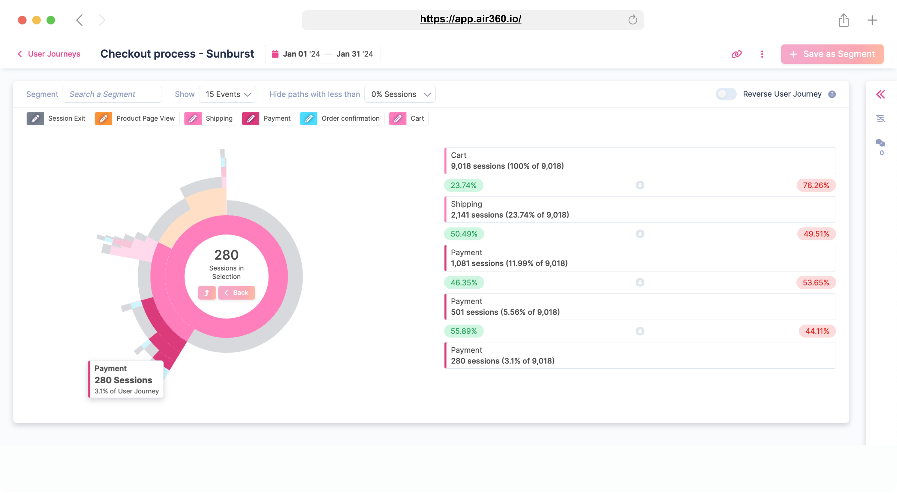This screenshot has width=897, height=493.
Task: Click down arrow between Cart and Shipping
Action: (640, 185)
